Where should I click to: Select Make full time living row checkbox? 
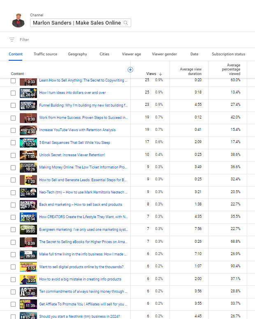(13, 255)
